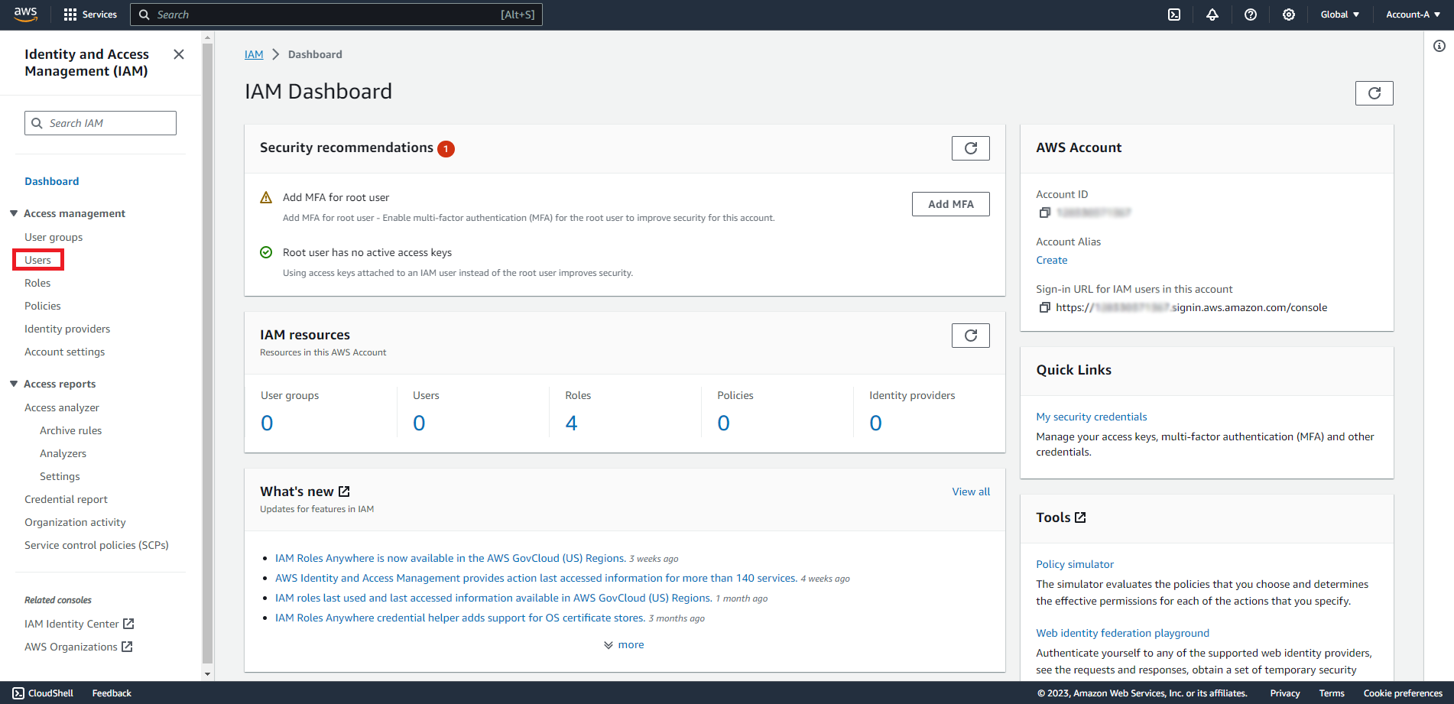
Task: Open What's new external link icon
Action: [x=344, y=492]
